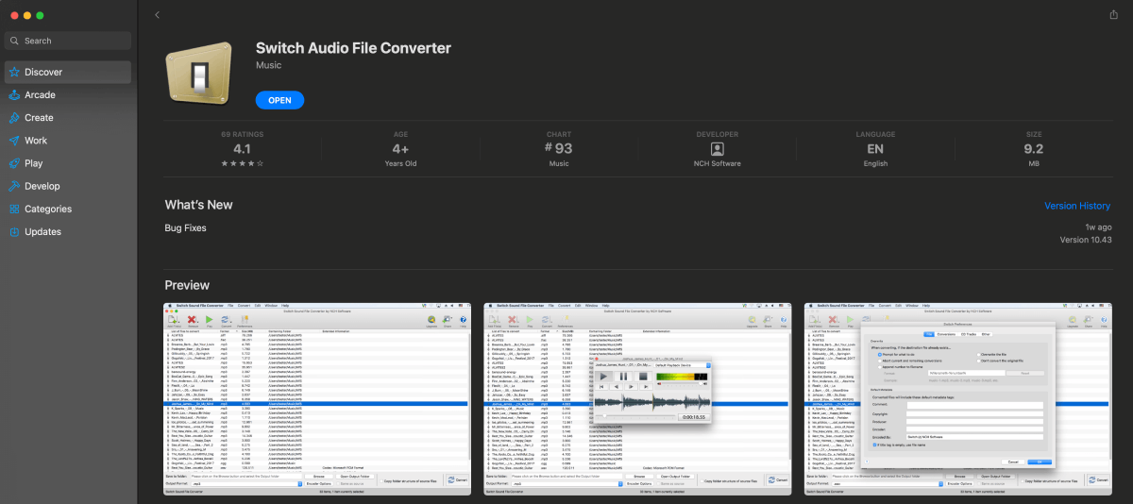Show the Updates section

point(68,231)
